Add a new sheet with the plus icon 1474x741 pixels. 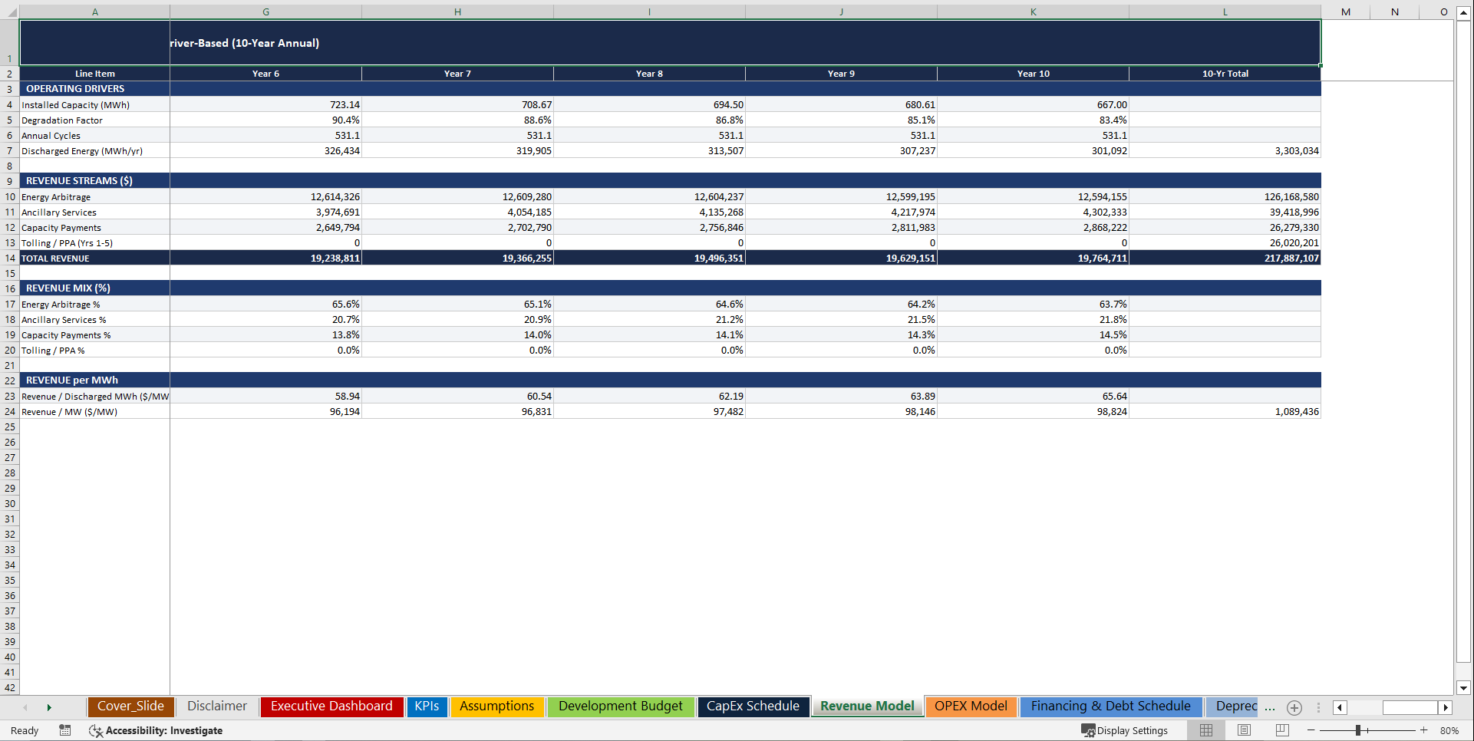click(1294, 707)
